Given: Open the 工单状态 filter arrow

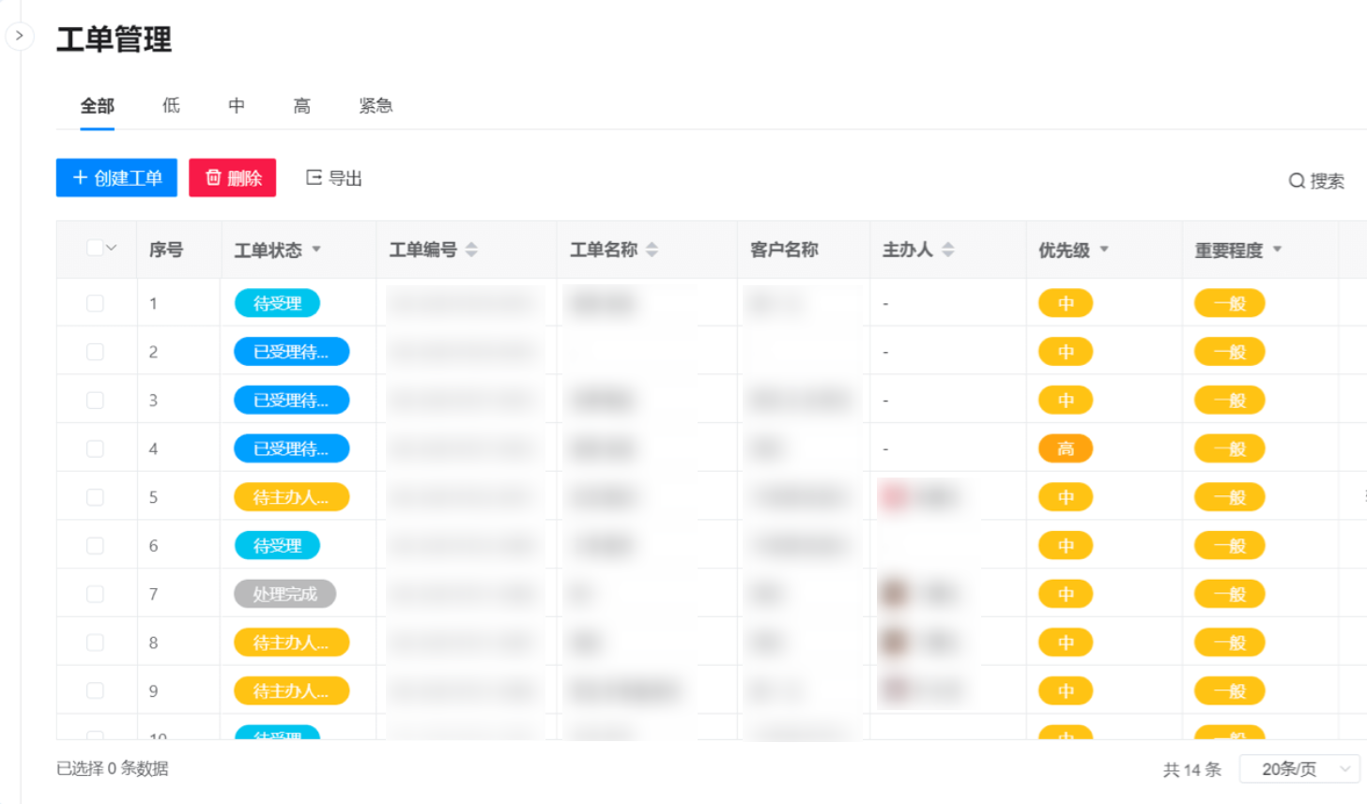Looking at the screenshot, I should 316,250.
